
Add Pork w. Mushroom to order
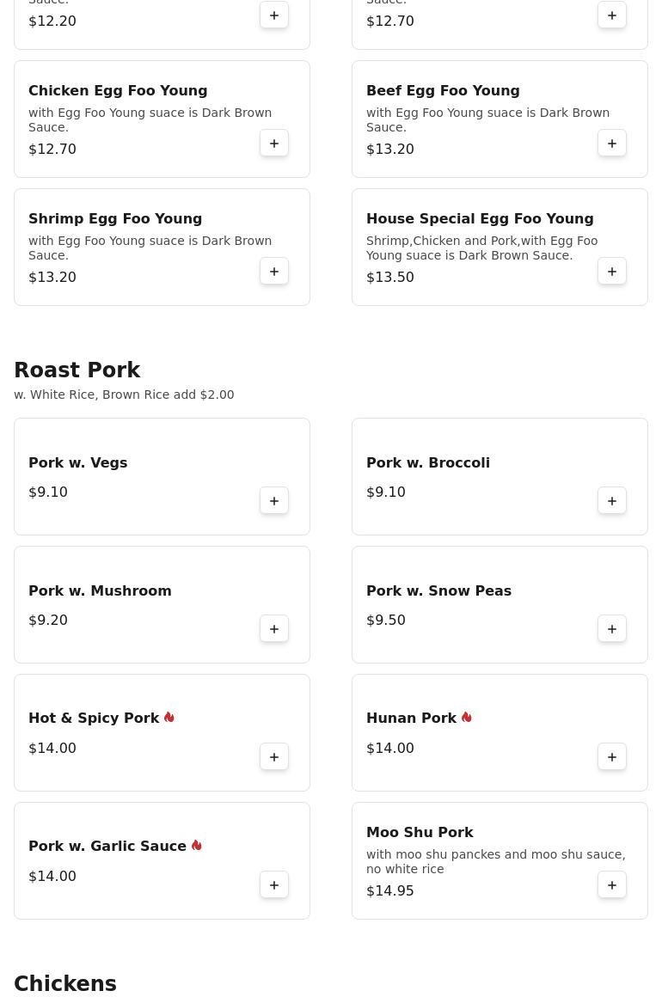pos(274,629)
